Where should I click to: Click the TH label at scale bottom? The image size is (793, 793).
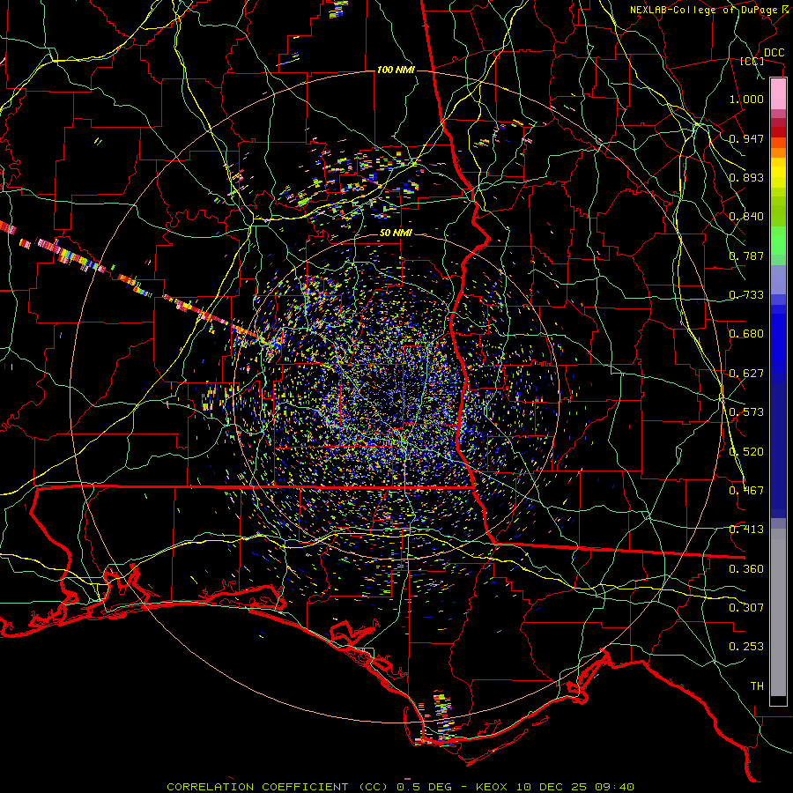tap(757, 686)
